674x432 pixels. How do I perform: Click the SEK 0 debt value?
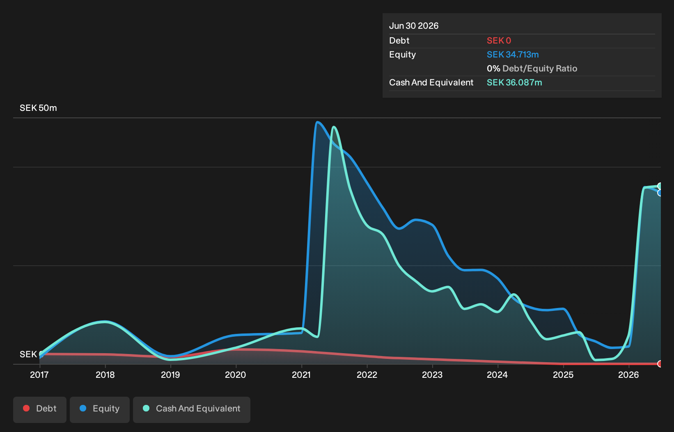coord(499,41)
